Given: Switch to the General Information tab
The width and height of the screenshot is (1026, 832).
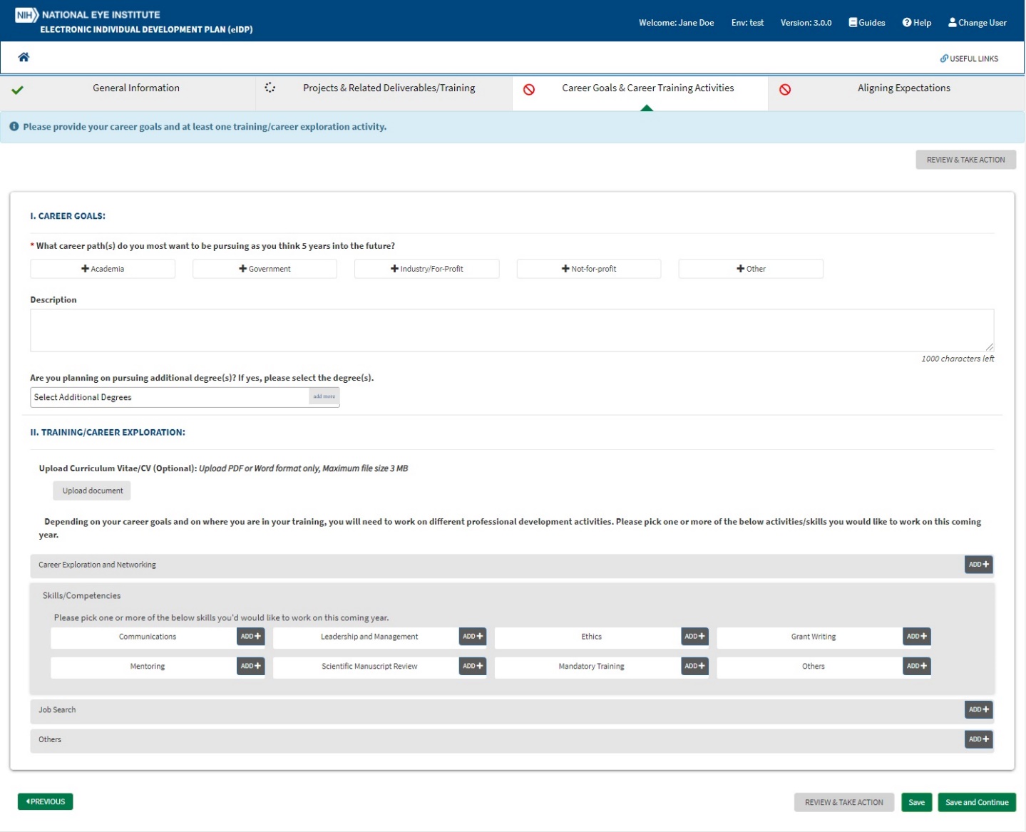Looking at the screenshot, I should pos(135,88).
